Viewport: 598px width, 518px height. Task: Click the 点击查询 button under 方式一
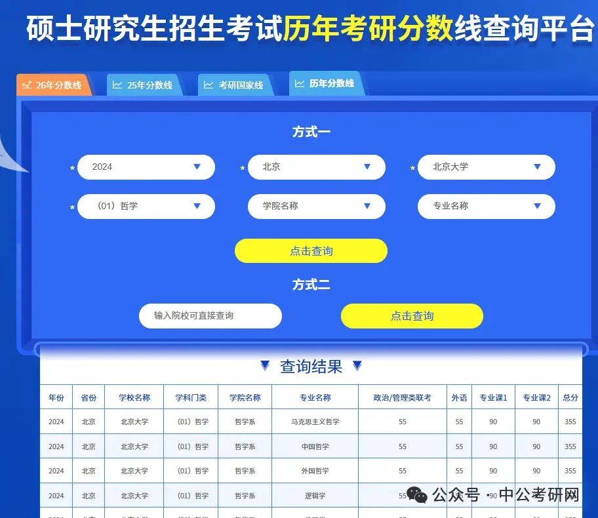[x=311, y=251]
